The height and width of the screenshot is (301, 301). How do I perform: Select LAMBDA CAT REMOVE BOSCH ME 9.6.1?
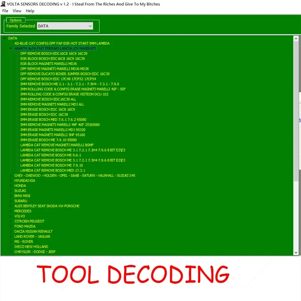[x=51, y=155]
